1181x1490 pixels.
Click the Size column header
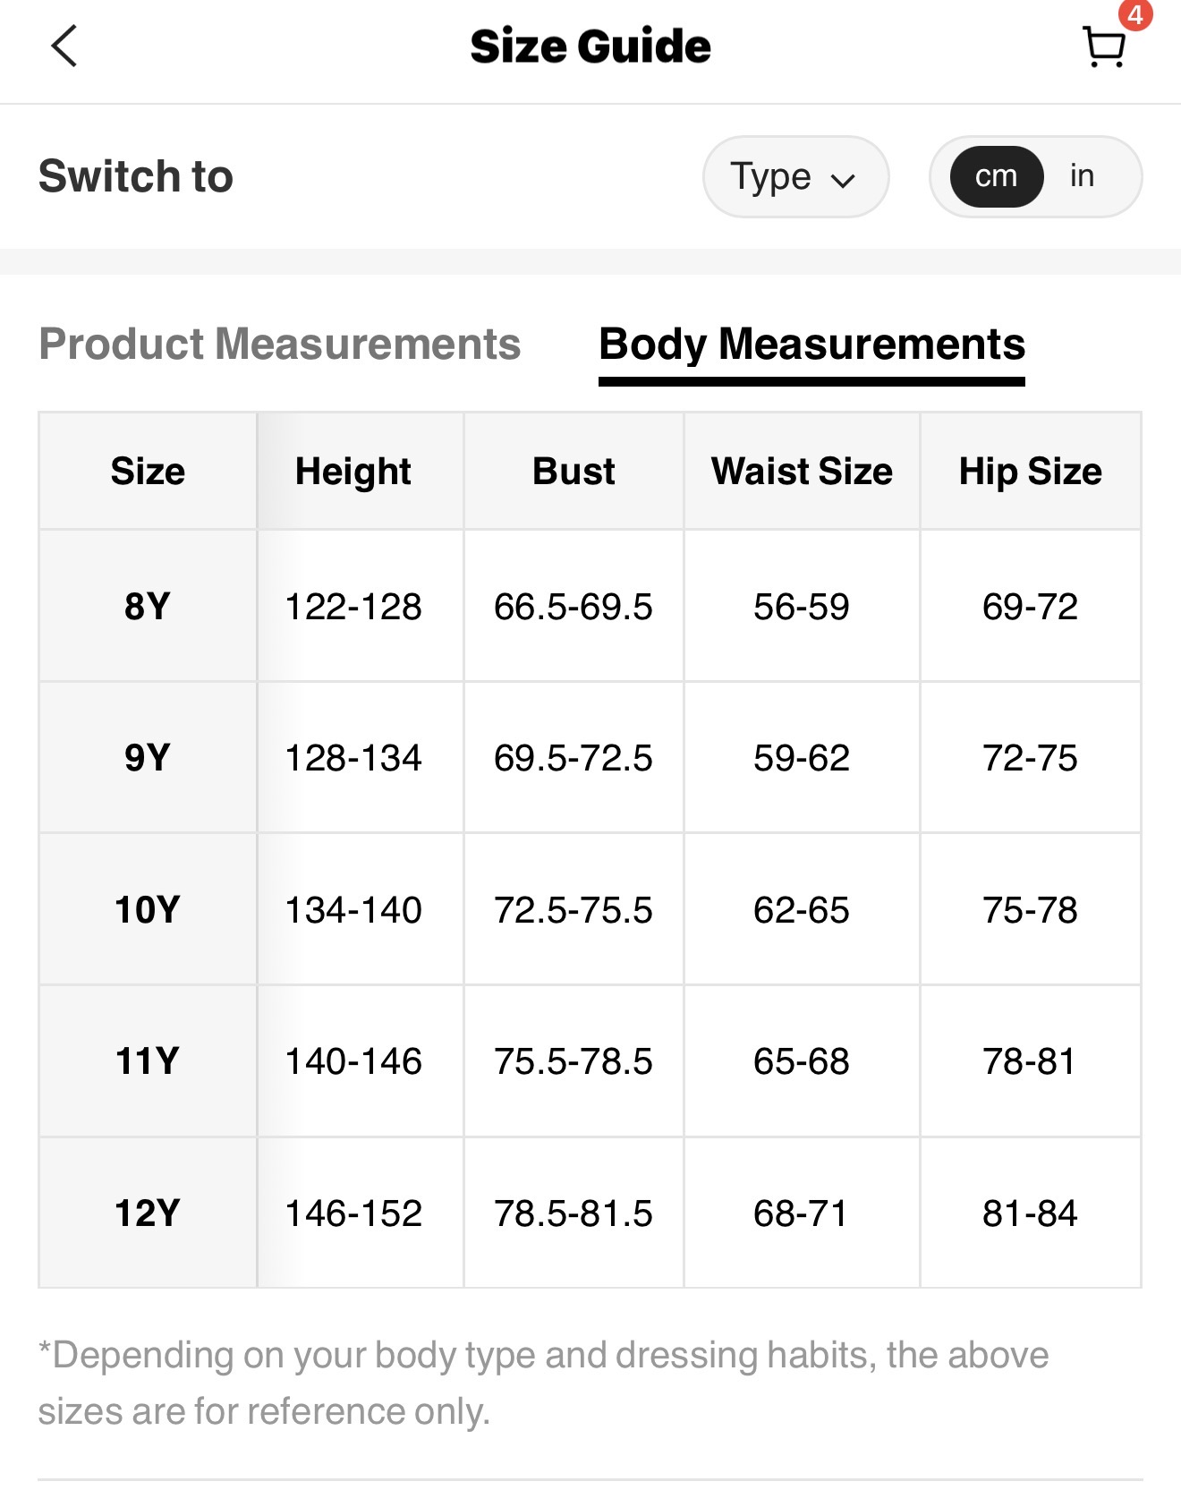pos(148,472)
